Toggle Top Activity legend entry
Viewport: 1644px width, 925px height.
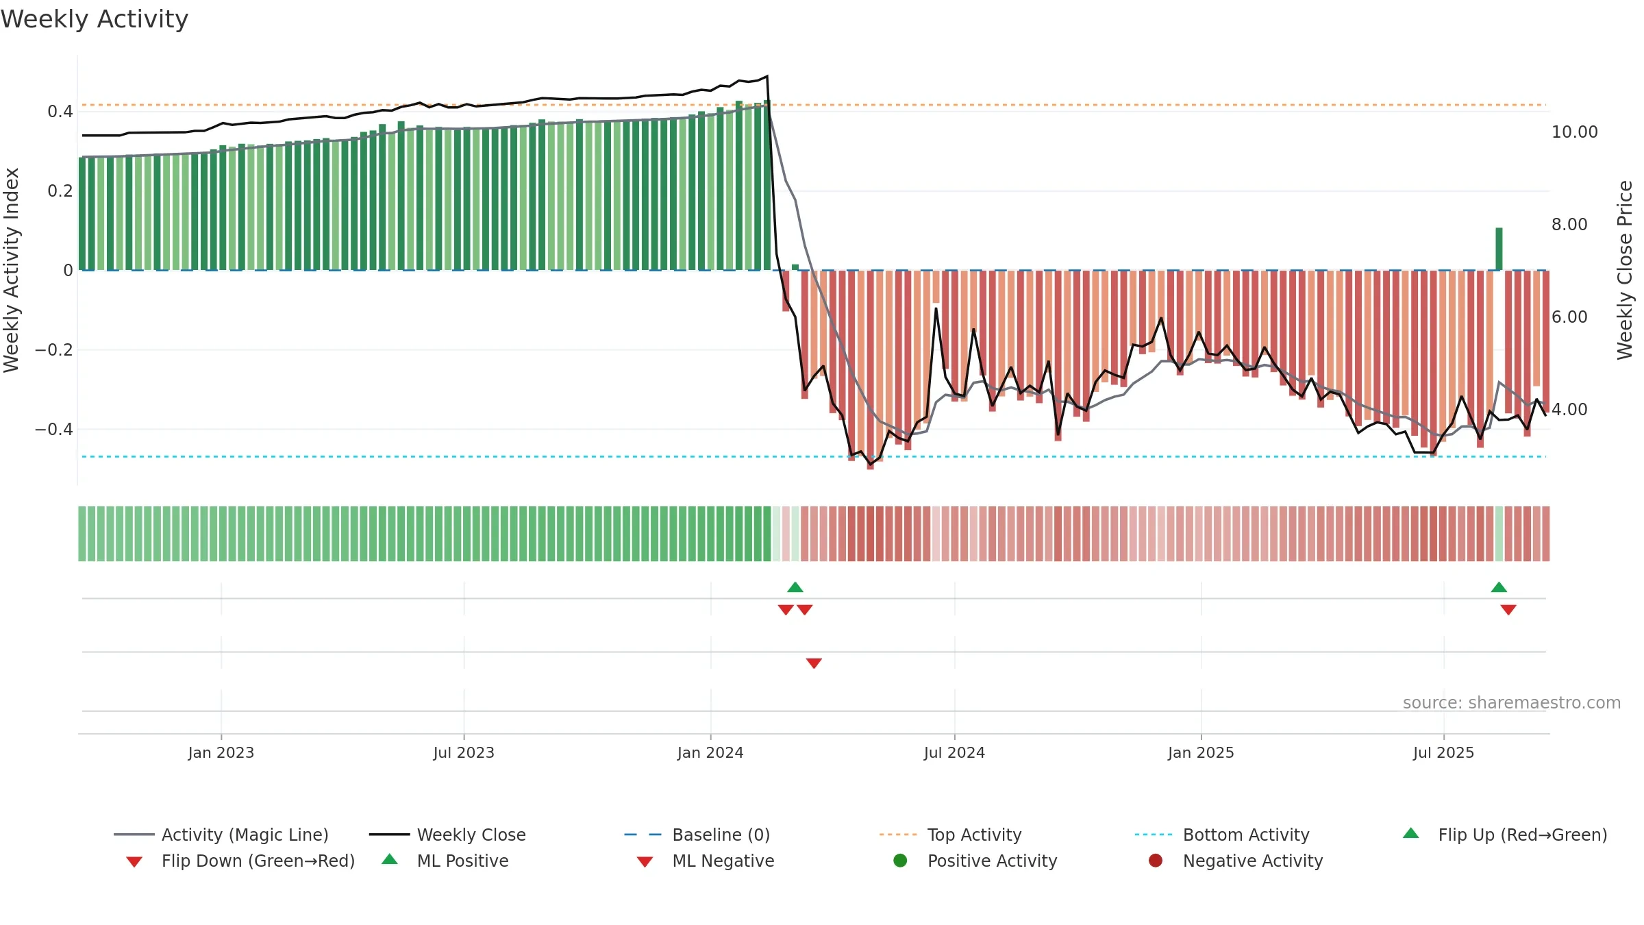point(950,835)
